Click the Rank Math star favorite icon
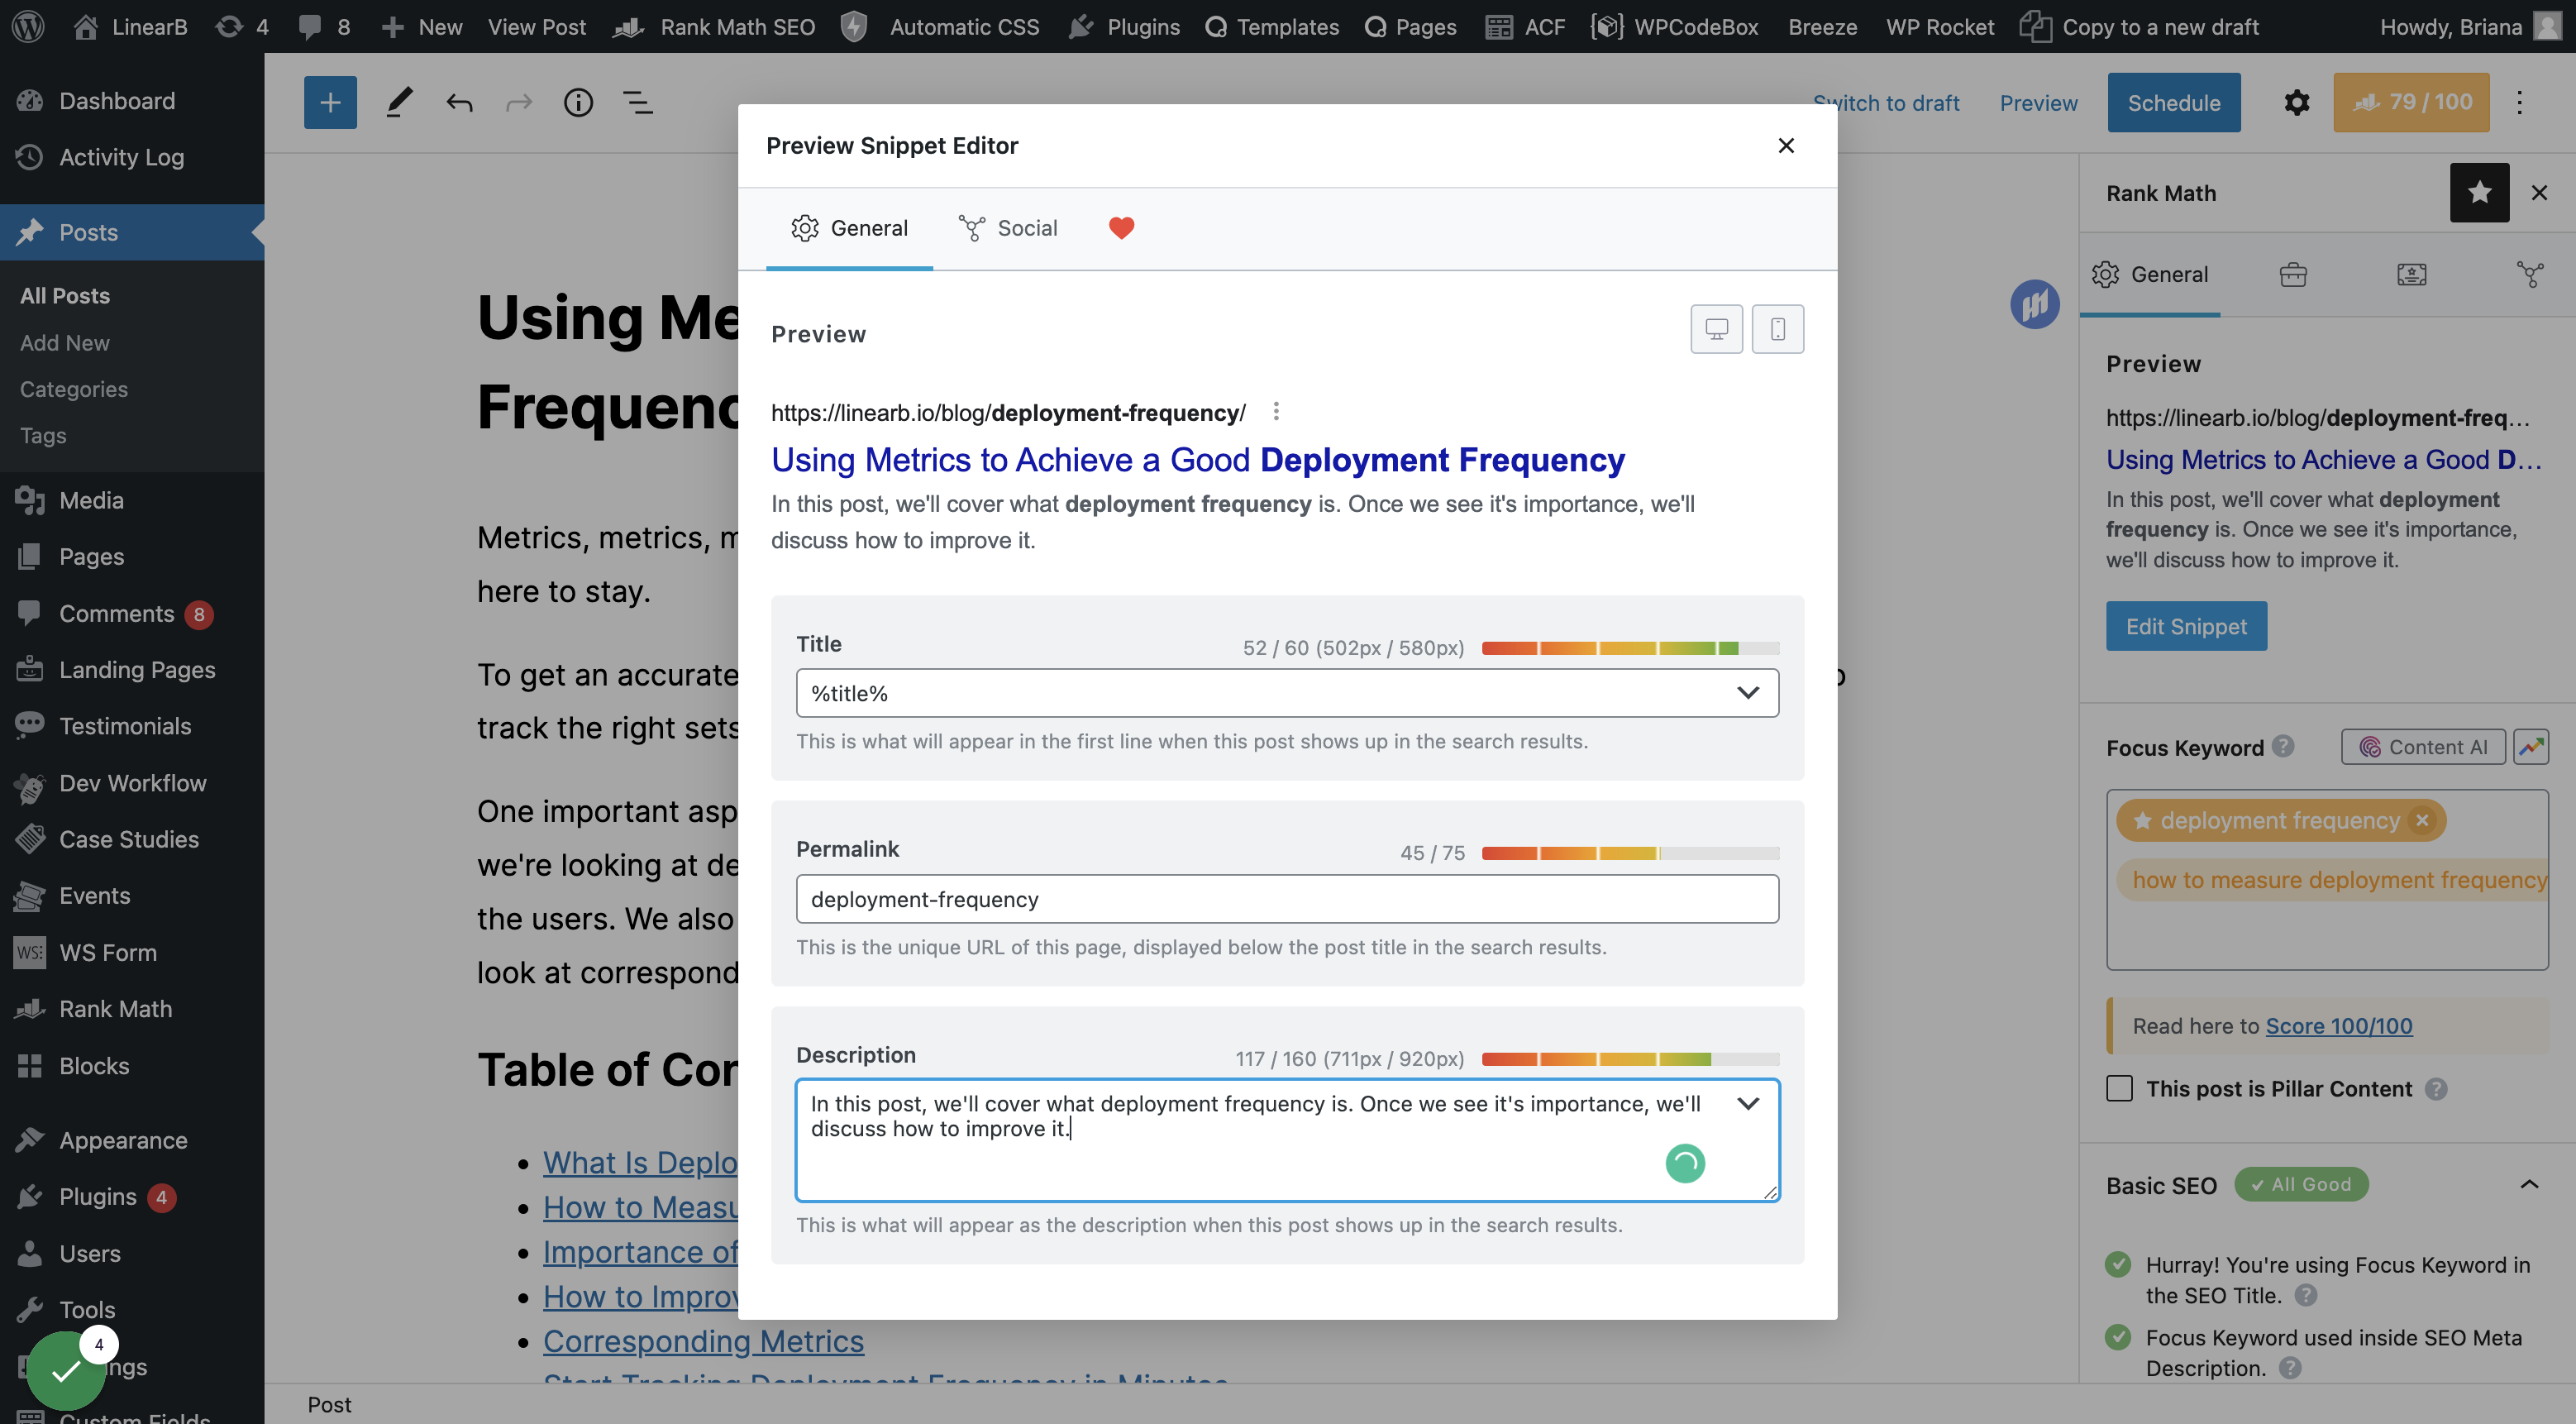The height and width of the screenshot is (1424, 2576). click(x=2479, y=192)
